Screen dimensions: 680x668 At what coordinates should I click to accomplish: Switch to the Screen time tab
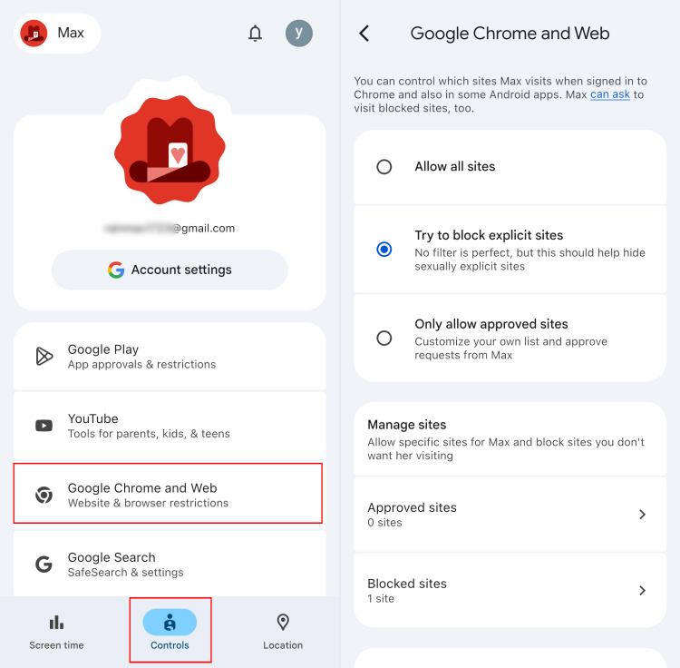[x=56, y=632]
